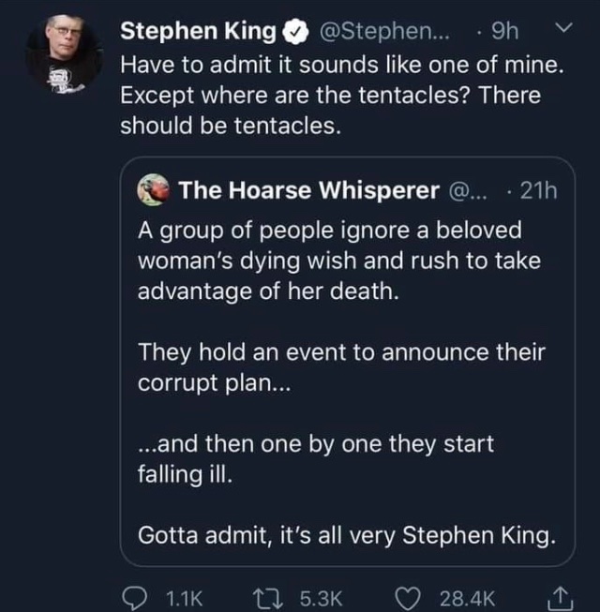
Task: Click the 21h quoted tweet timestamp
Action: click(535, 191)
